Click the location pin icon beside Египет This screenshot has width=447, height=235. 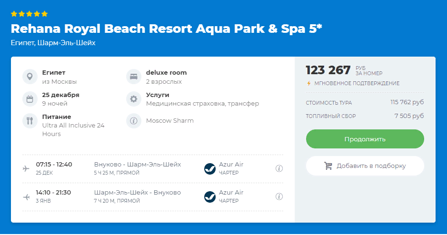pyautogui.click(x=30, y=77)
